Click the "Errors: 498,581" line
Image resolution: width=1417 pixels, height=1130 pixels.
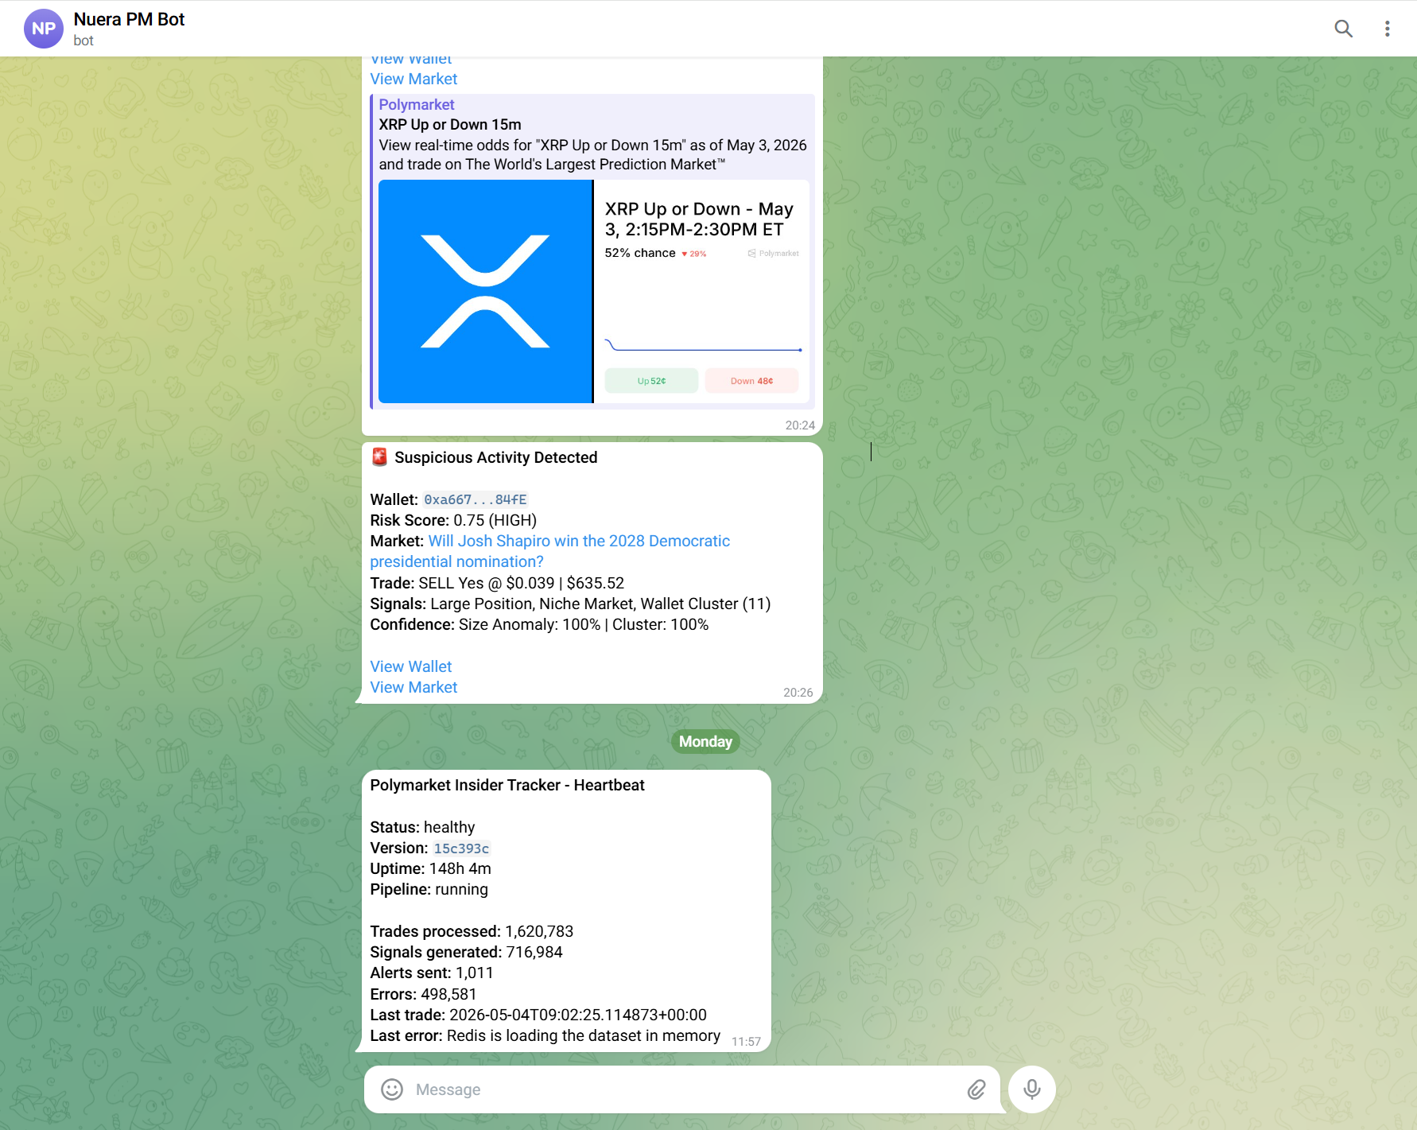tap(423, 994)
